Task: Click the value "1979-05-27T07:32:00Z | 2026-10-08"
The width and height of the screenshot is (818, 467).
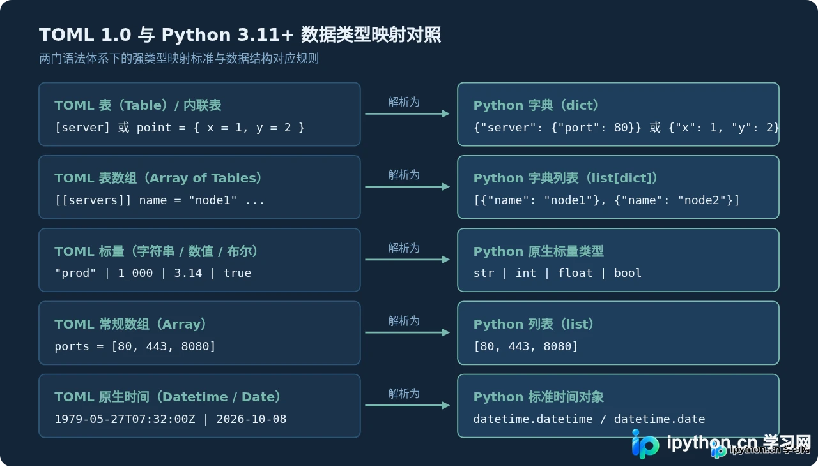Action: pyautogui.click(x=171, y=419)
